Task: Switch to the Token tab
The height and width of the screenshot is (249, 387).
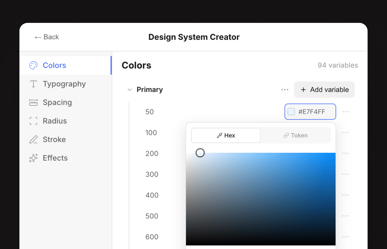Action: (295, 136)
